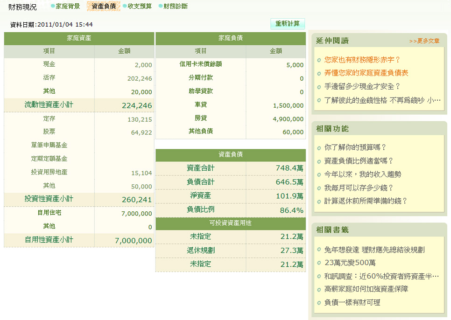The width and height of the screenshot is (451, 320).
Task: Open the 財務診斷 tab
Action: point(176,6)
